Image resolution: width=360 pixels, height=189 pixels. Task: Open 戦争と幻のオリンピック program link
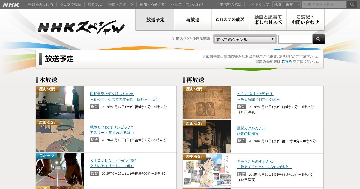click(x=112, y=130)
